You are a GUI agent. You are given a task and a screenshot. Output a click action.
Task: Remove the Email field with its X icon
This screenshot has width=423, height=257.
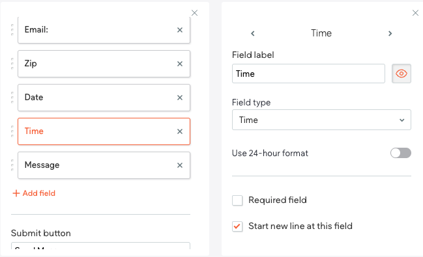pyautogui.click(x=180, y=30)
